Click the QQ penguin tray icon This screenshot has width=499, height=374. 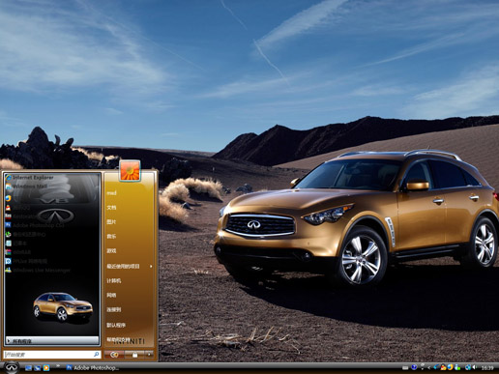[444, 367]
